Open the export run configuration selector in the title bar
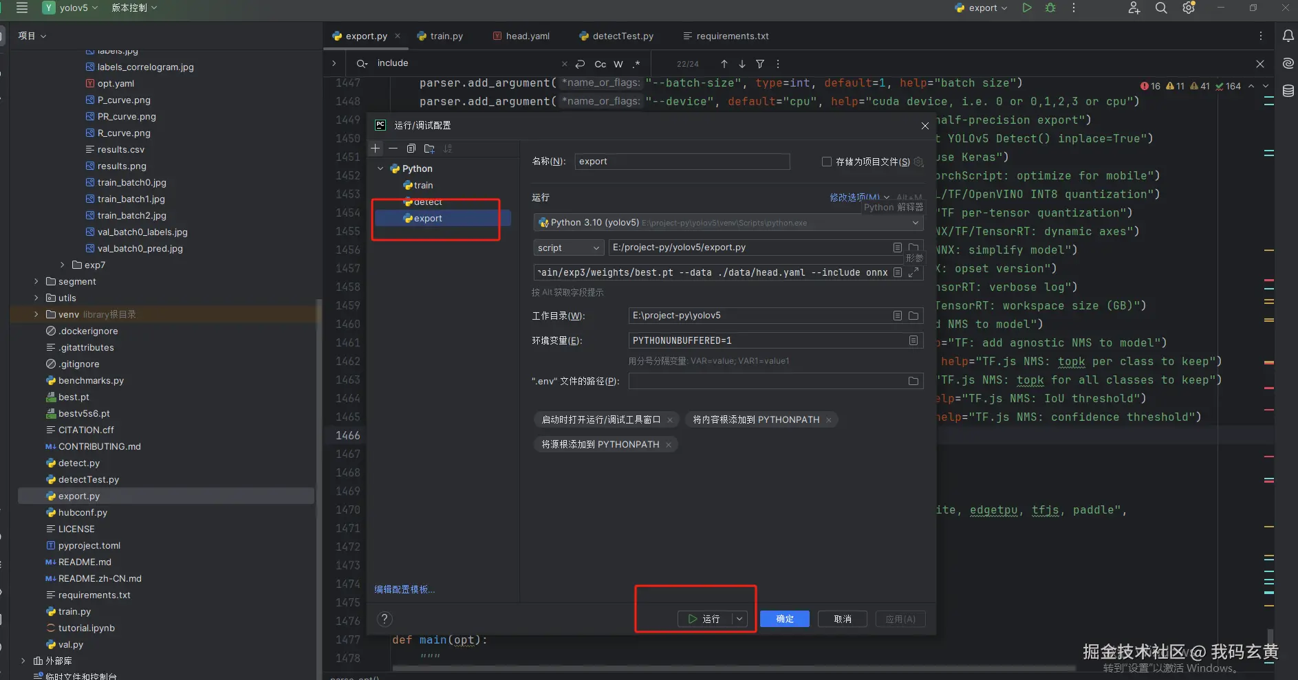The width and height of the screenshot is (1298, 680). [982, 8]
